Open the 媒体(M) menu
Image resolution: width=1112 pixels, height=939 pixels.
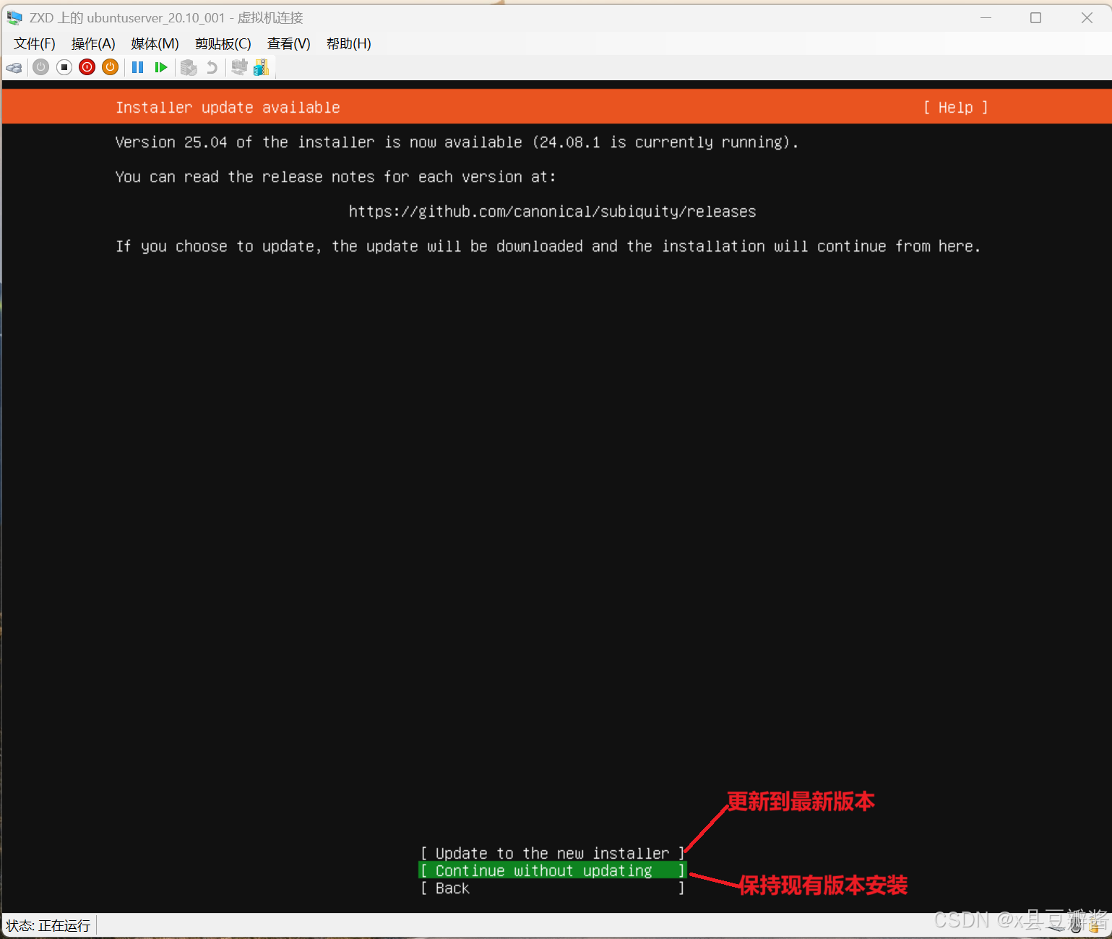(x=154, y=43)
